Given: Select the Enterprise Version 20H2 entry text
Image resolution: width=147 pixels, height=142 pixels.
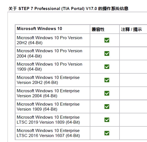Looking at the screenshot, I should pos(48,80).
